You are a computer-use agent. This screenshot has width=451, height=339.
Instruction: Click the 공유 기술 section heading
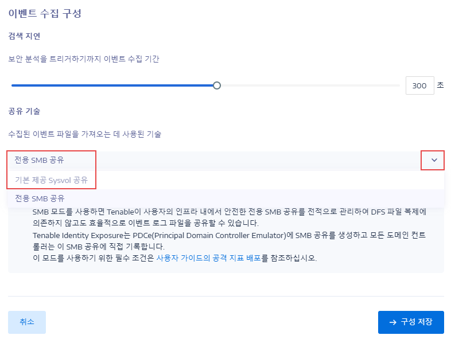(25, 111)
